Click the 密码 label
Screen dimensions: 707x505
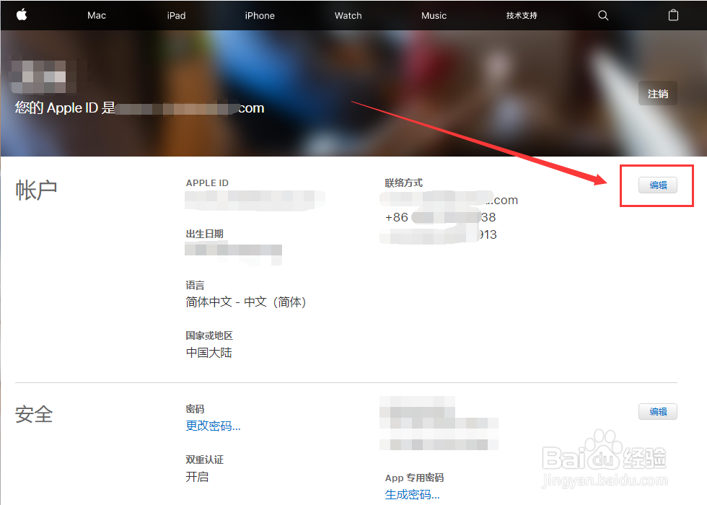(x=196, y=409)
